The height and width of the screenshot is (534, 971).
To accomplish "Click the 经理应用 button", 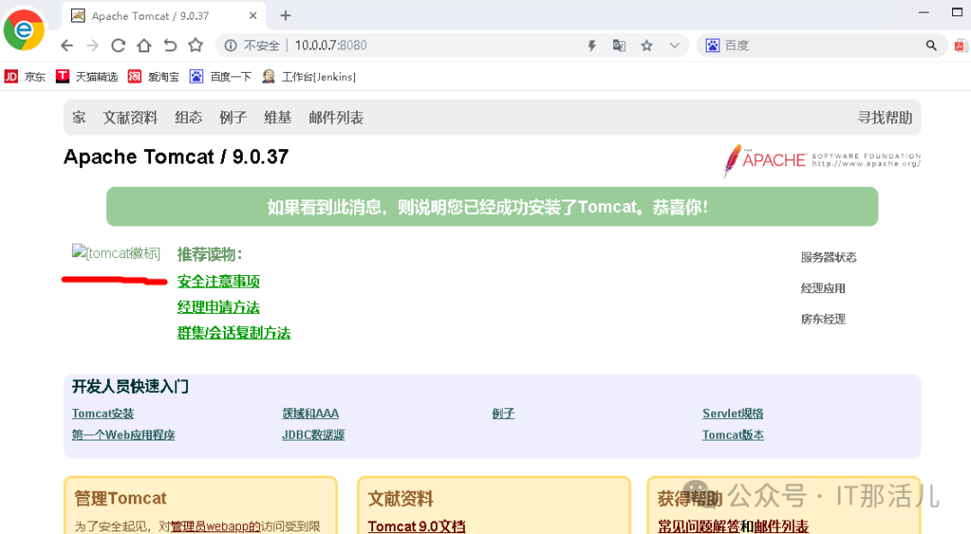I will point(823,288).
